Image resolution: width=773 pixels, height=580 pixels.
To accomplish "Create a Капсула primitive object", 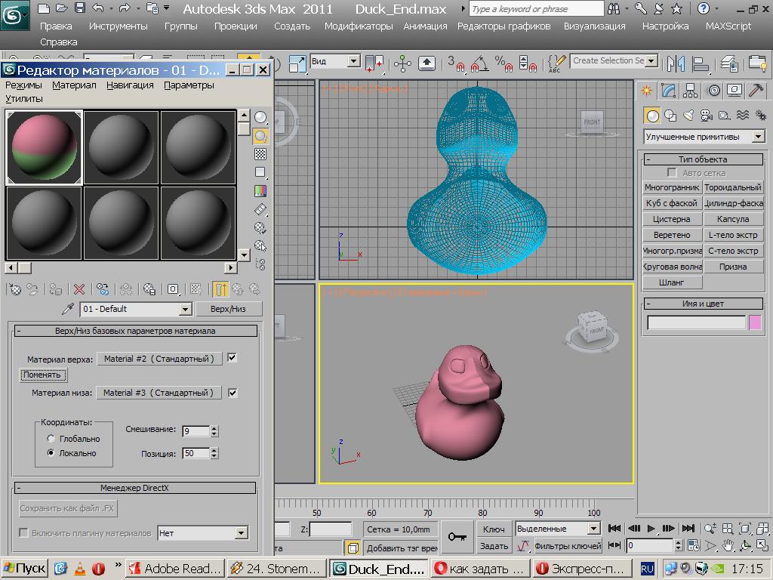I will [733, 219].
